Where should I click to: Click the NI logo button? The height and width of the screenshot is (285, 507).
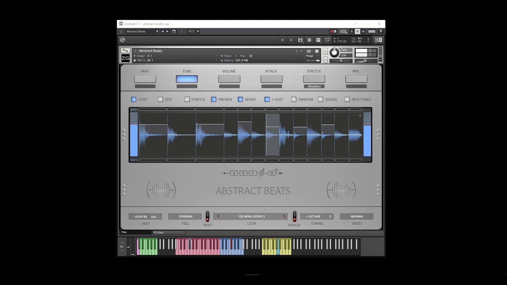(x=378, y=40)
